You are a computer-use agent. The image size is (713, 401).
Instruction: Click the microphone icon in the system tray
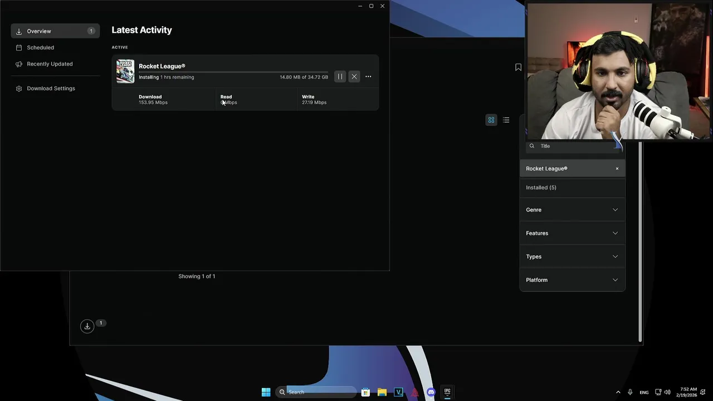coord(630,392)
